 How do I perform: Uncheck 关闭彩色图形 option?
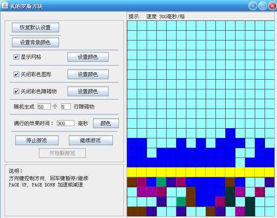(x=16, y=74)
